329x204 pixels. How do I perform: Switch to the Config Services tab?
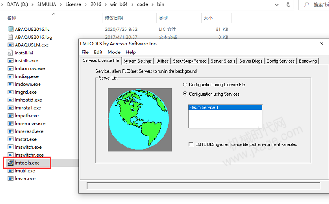pyautogui.click(x=281, y=61)
